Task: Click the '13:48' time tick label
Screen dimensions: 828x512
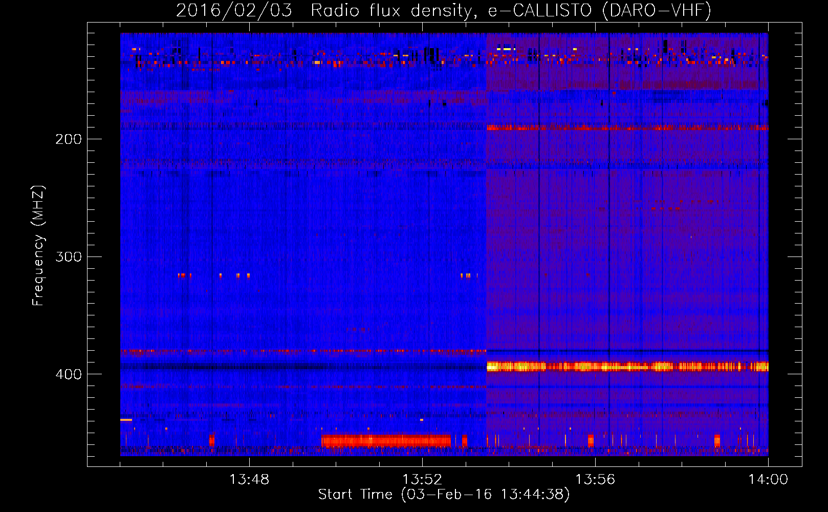Action: (249, 480)
